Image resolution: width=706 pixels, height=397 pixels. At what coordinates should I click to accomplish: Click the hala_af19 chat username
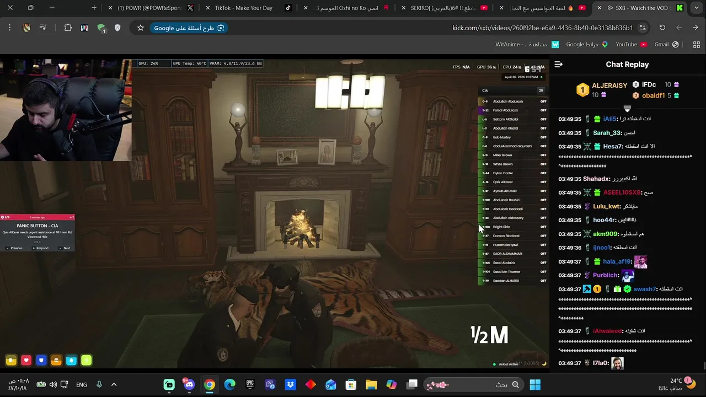617,262
